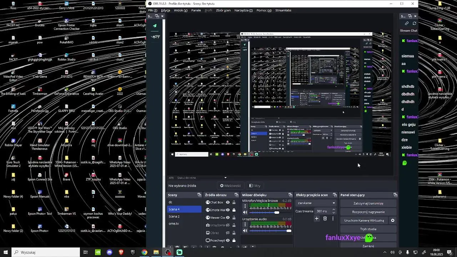Show the hidden Urządzenie source
This screenshot has width=457, height=257.
228,225
